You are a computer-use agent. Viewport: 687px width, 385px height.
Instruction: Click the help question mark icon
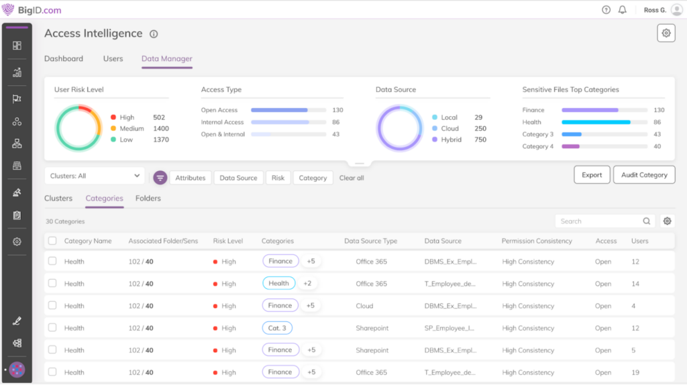click(606, 10)
